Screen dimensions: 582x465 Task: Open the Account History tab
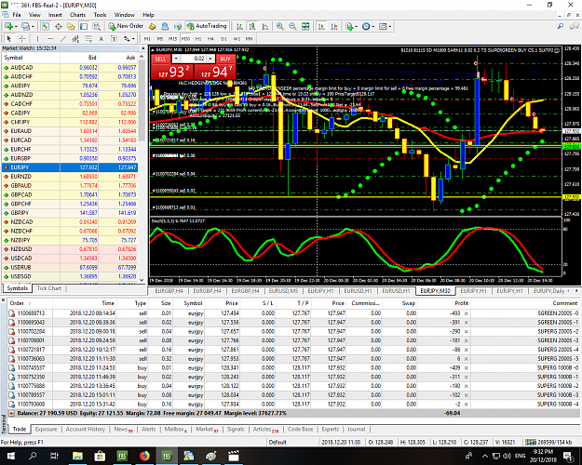point(86,429)
